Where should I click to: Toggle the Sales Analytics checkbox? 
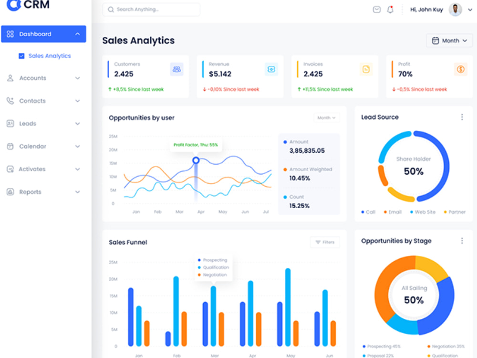click(21, 56)
